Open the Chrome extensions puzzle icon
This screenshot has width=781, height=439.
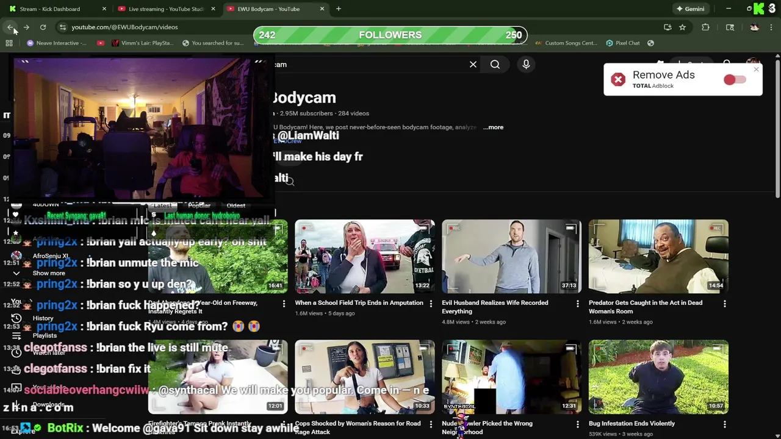coord(705,27)
